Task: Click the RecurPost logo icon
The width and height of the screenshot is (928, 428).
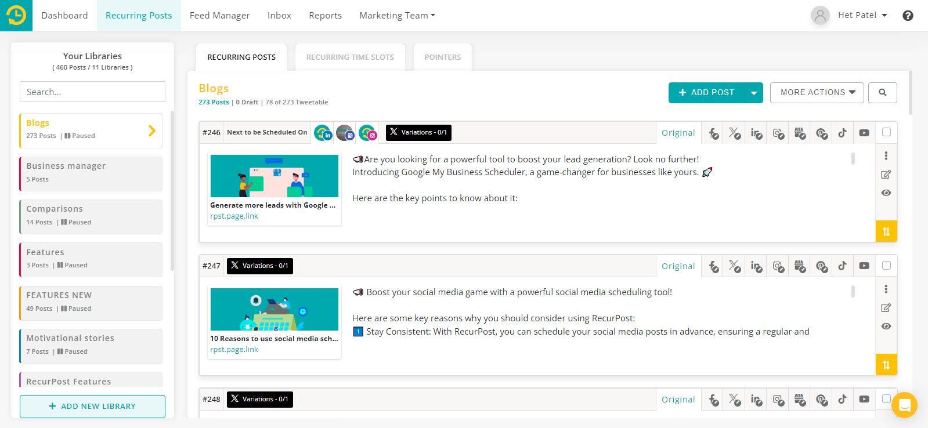Action: [x=16, y=16]
